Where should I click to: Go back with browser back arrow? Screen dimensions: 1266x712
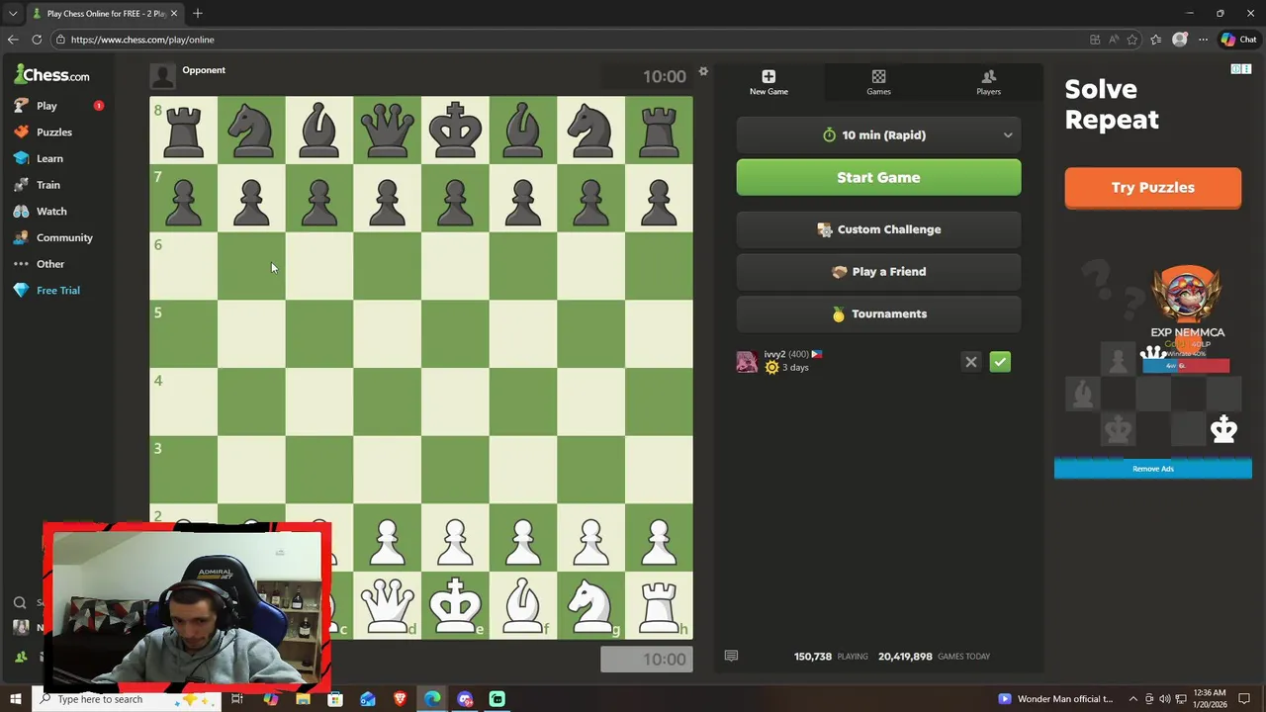click(x=12, y=40)
